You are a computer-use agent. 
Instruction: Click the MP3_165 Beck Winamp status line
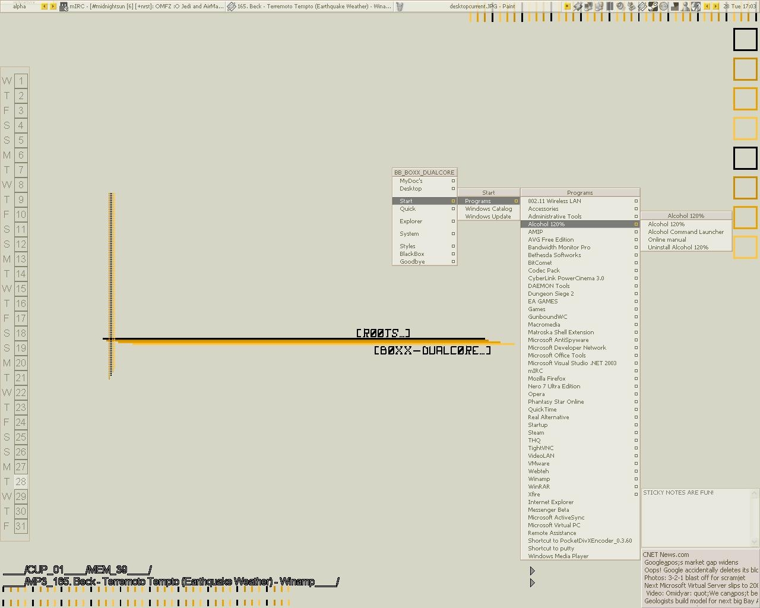[171, 582]
